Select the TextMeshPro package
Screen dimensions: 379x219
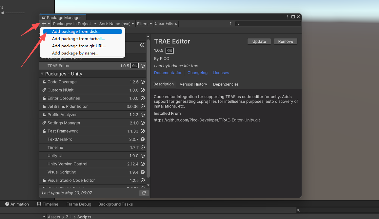92,139
